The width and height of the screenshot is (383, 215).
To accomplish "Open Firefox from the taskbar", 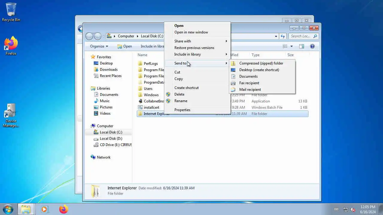I will (x=63, y=209).
